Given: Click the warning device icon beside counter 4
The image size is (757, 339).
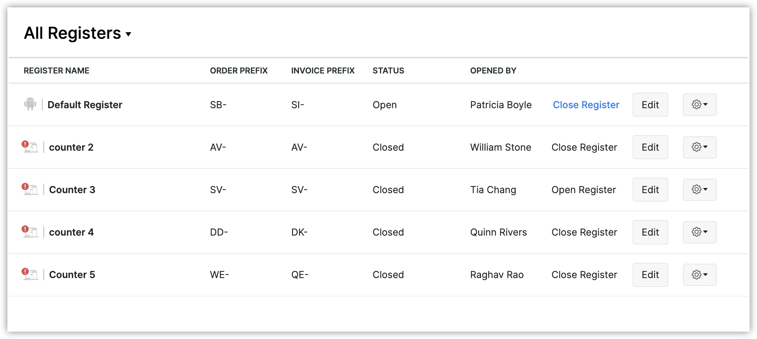Looking at the screenshot, I should pos(30,232).
